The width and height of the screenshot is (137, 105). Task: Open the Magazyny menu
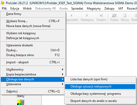pyautogui.click(x=94, y=8)
